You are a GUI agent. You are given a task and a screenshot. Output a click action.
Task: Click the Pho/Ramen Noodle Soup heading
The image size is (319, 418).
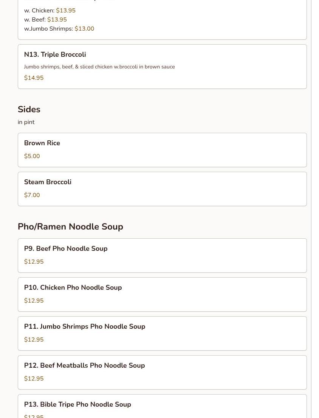(70, 227)
